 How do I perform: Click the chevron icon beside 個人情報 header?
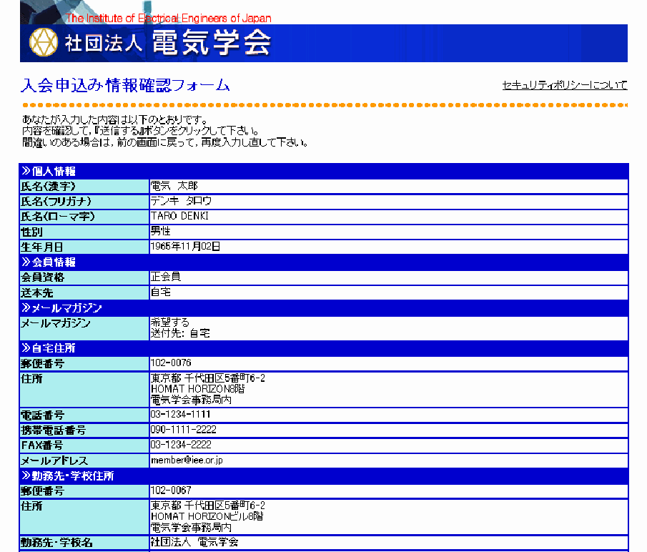[x=26, y=171]
